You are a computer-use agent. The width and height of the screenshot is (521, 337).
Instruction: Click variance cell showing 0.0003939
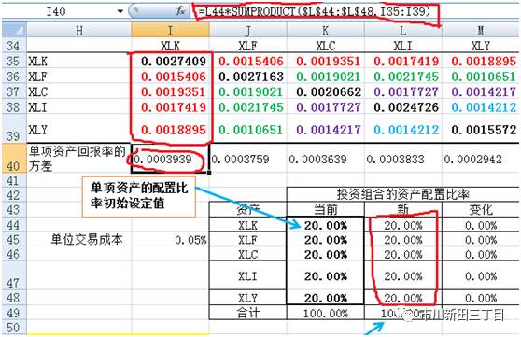coord(171,159)
